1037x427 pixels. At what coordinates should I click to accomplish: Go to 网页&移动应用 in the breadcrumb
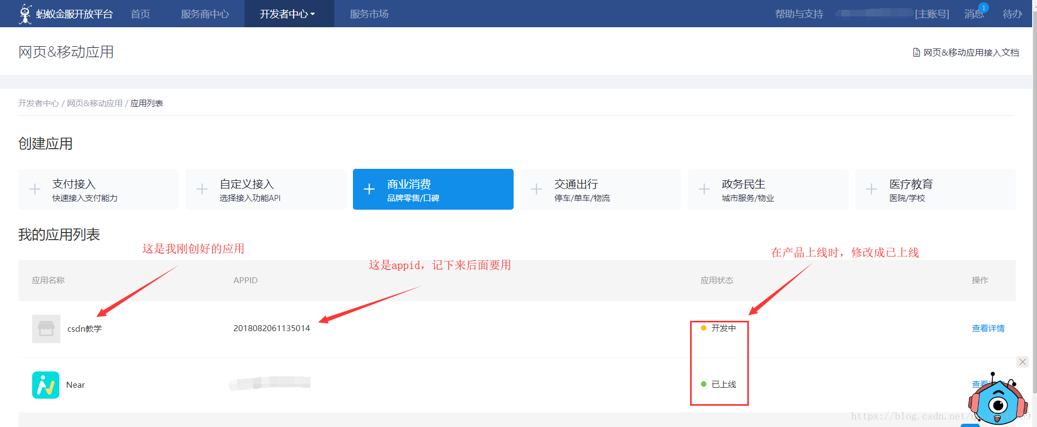[95, 103]
